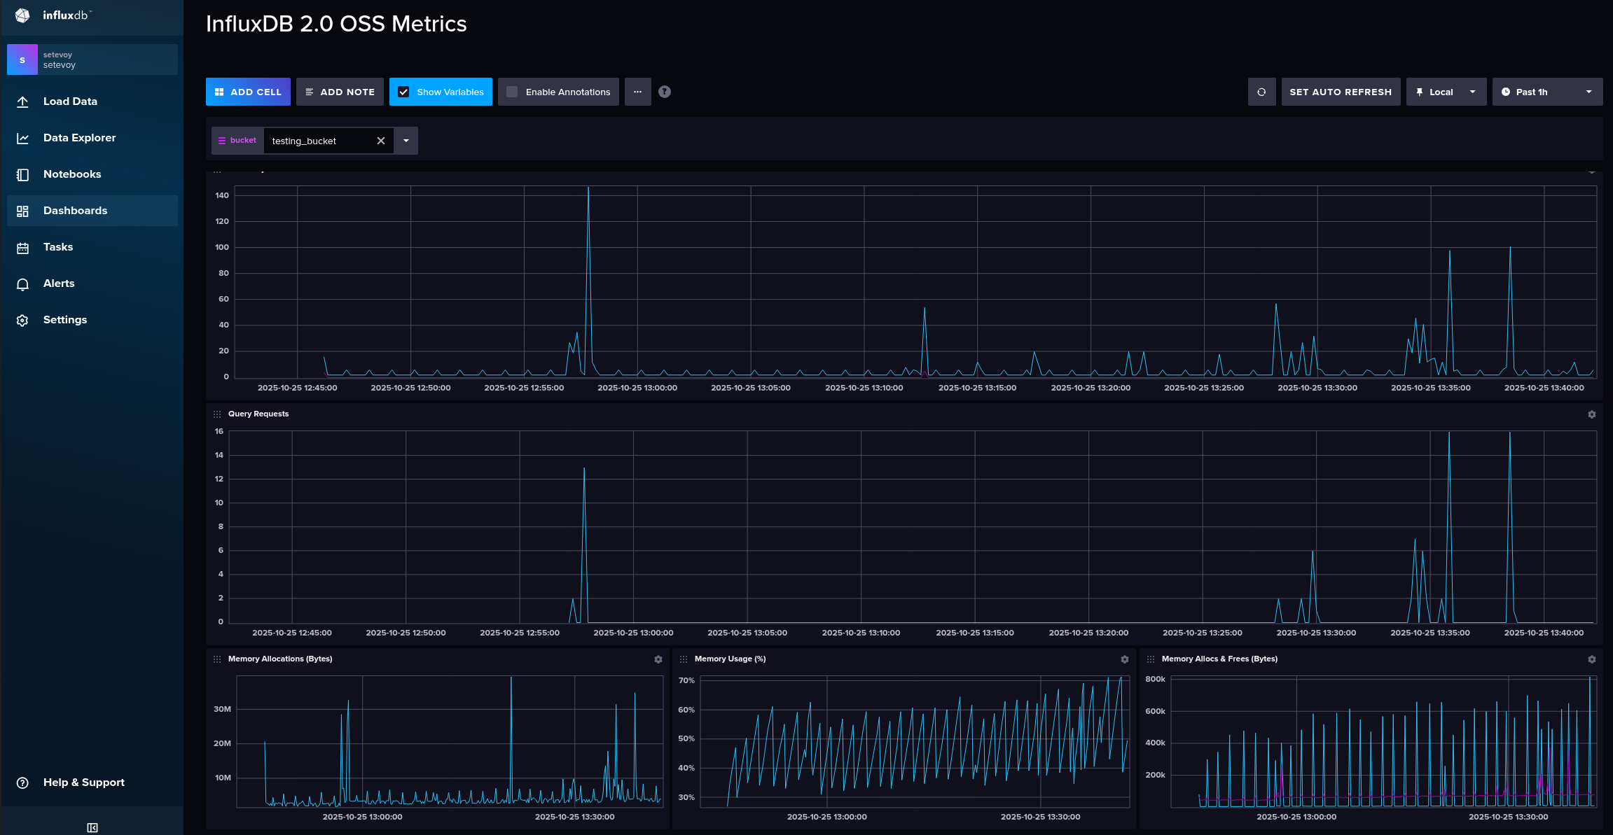Open the help question mark icon
This screenshot has width=1613, height=835.
click(x=665, y=92)
